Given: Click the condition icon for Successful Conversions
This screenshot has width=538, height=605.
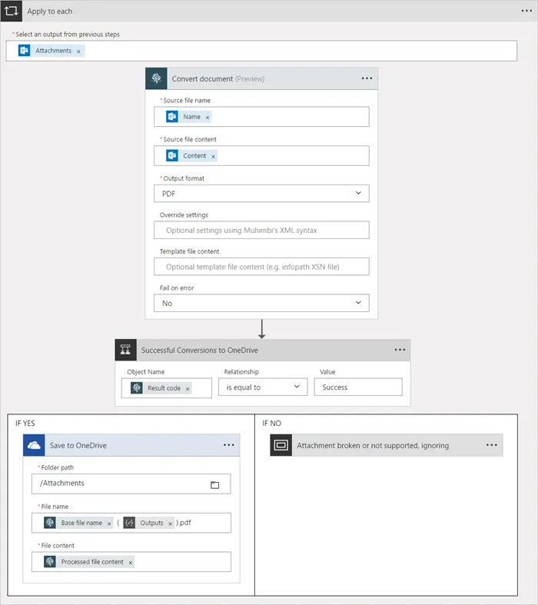Looking at the screenshot, I should (x=126, y=350).
